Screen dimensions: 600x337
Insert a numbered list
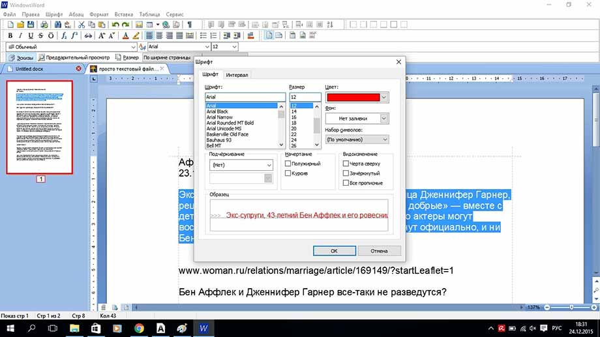(x=213, y=36)
